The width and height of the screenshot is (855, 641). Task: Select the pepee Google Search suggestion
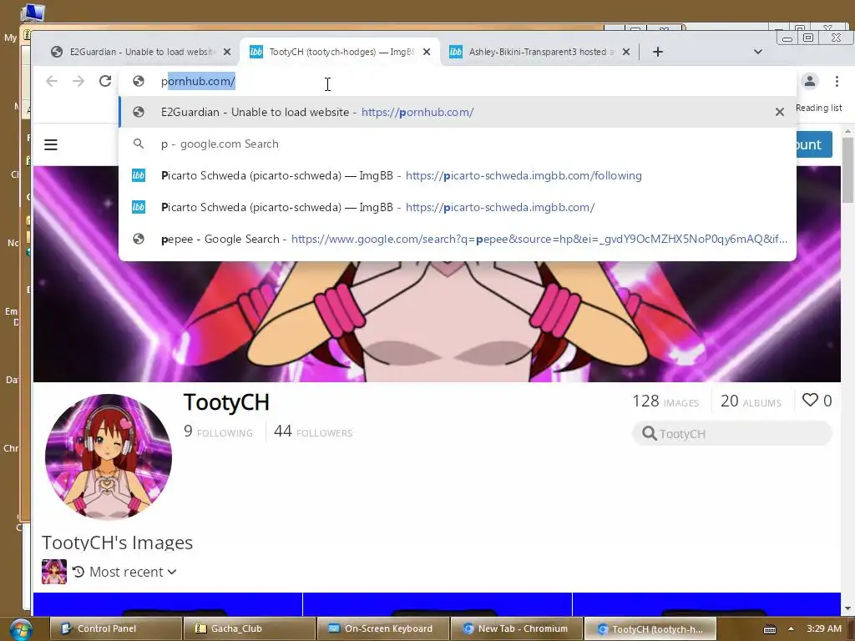(x=458, y=239)
